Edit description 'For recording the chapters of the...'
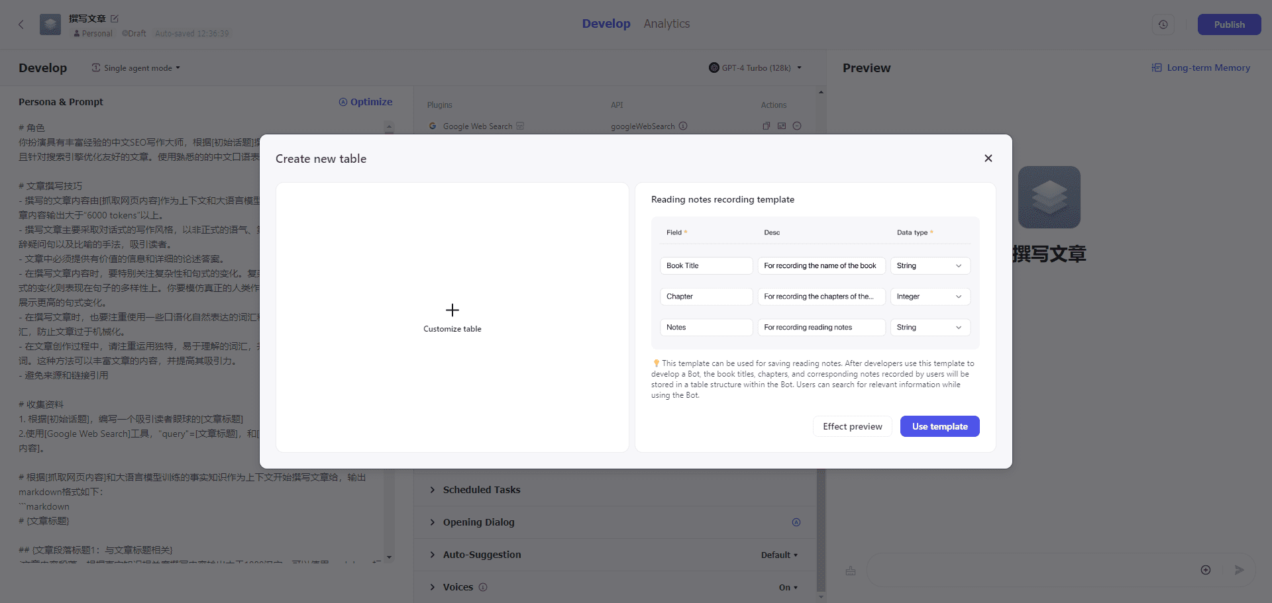Image resolution: width=1272 pixels, height=603 pixels. point(821,297)
